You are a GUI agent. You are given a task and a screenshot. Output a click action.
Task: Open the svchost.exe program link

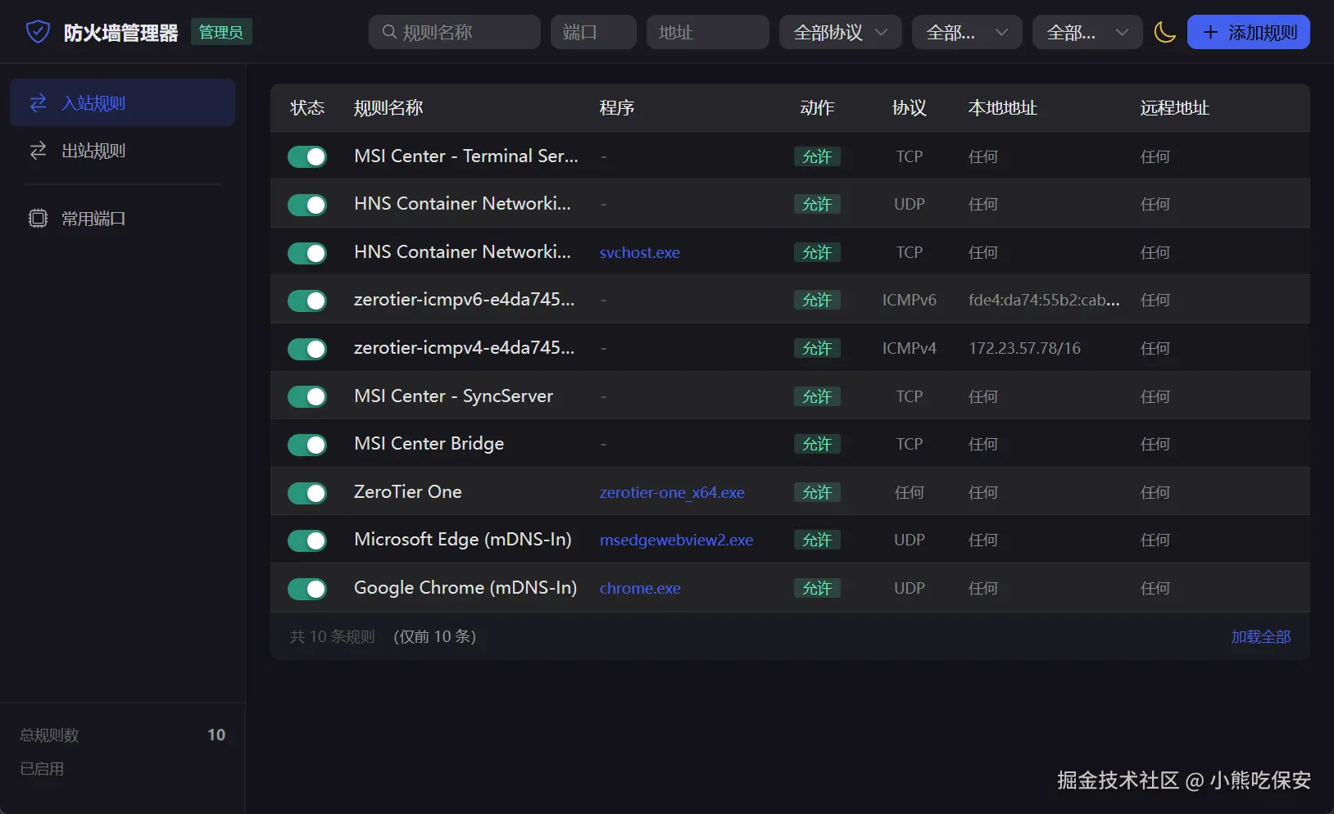(640, 252)
